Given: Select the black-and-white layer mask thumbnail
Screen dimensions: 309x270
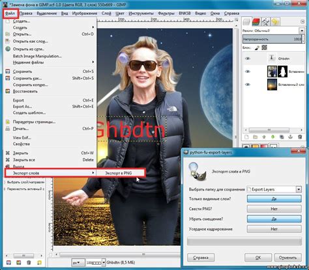Looking at the screenshot, I should pos(282,72).
